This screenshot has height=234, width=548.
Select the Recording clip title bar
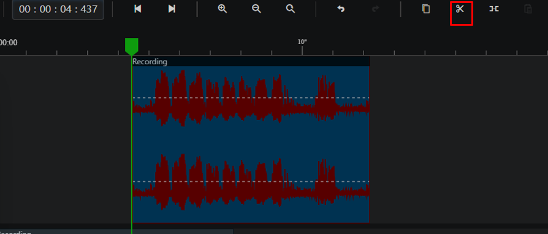pyautogui.click(x=251, y=61)
